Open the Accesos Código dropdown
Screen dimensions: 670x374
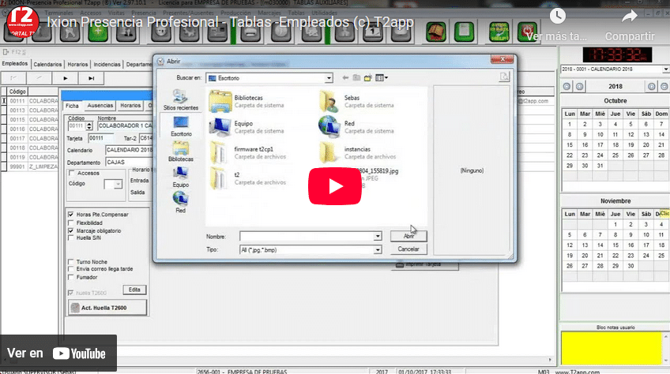click(118, 184)
